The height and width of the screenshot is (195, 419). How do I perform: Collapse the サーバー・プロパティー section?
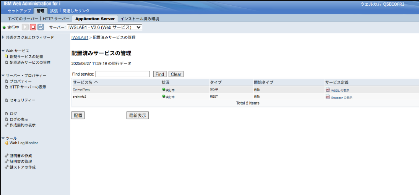tap(3, 76)
